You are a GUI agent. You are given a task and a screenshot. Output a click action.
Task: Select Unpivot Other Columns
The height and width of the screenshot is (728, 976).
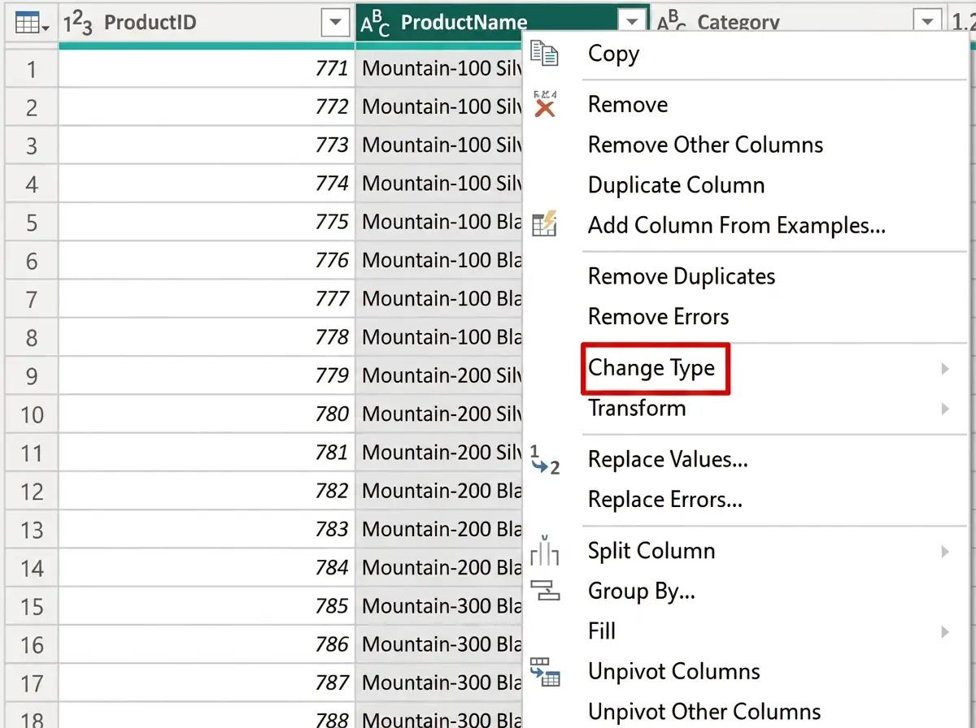tap(704, 713)
